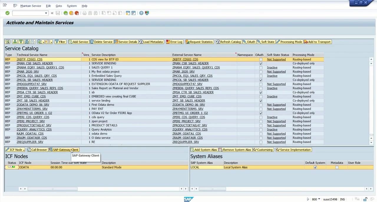Open the Goto menu
Viewport: 377px width, 202px height.
point(59,6)
